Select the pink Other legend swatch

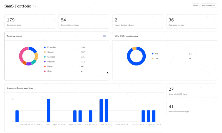click(45, 71)
